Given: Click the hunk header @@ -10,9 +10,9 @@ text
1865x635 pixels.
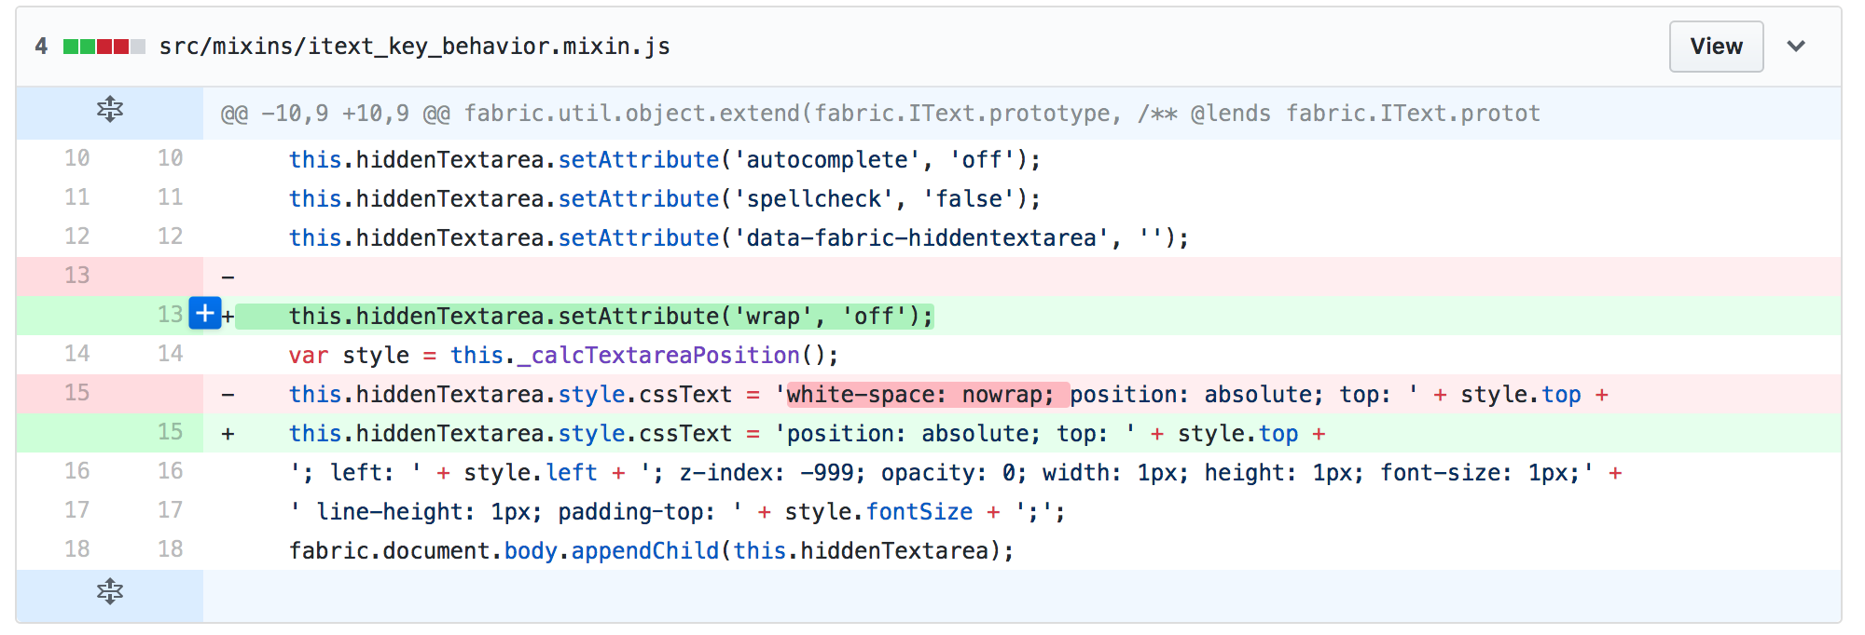Looking at the screenshot, I should click(x=879, y=114).
